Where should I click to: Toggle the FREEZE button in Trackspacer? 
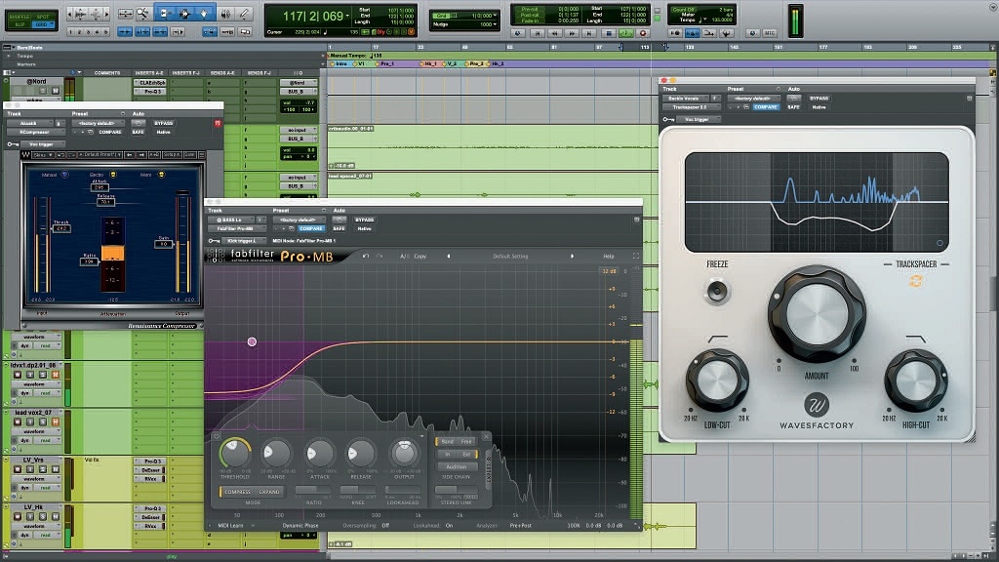coord(717,292)
